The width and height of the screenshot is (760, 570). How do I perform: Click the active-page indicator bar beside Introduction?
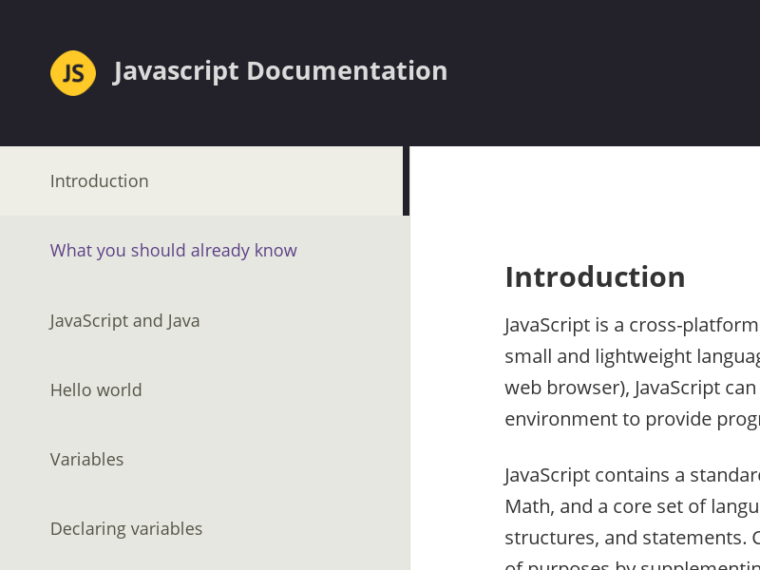click(x=406, y=180)
